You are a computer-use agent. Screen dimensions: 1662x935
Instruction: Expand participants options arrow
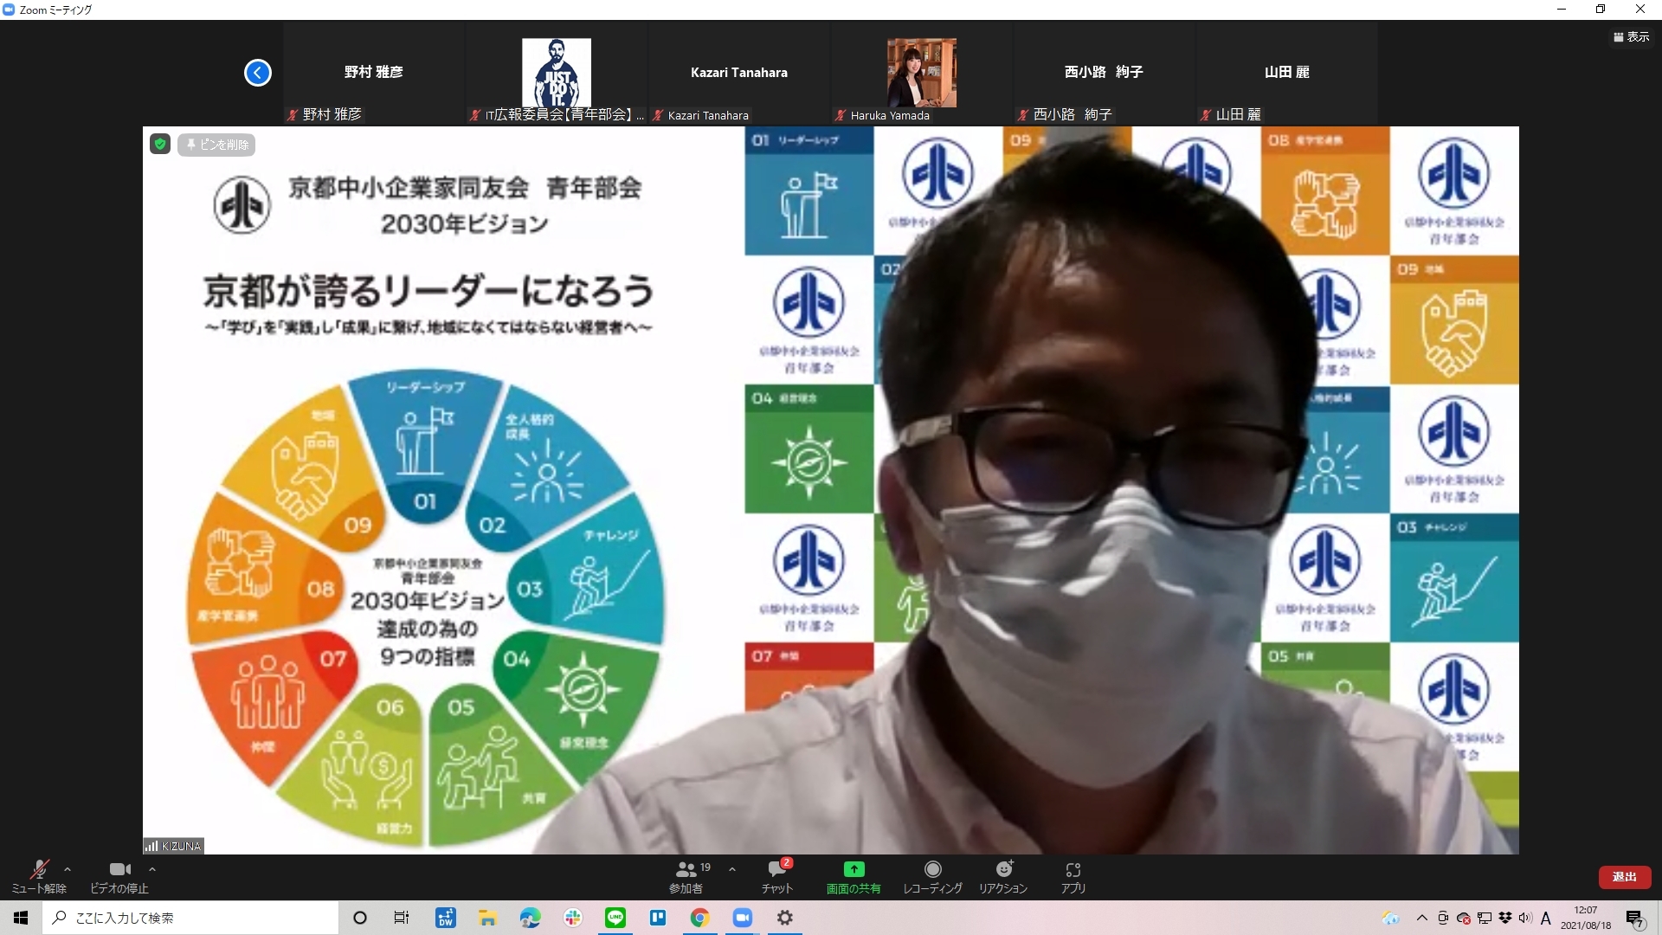pyautogui.click(x=732, y=869)
